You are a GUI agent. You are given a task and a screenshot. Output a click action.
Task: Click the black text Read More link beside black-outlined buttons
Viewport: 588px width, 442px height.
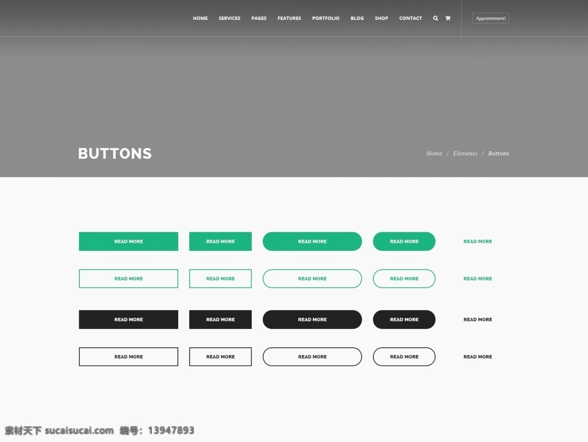pos(478,357)
